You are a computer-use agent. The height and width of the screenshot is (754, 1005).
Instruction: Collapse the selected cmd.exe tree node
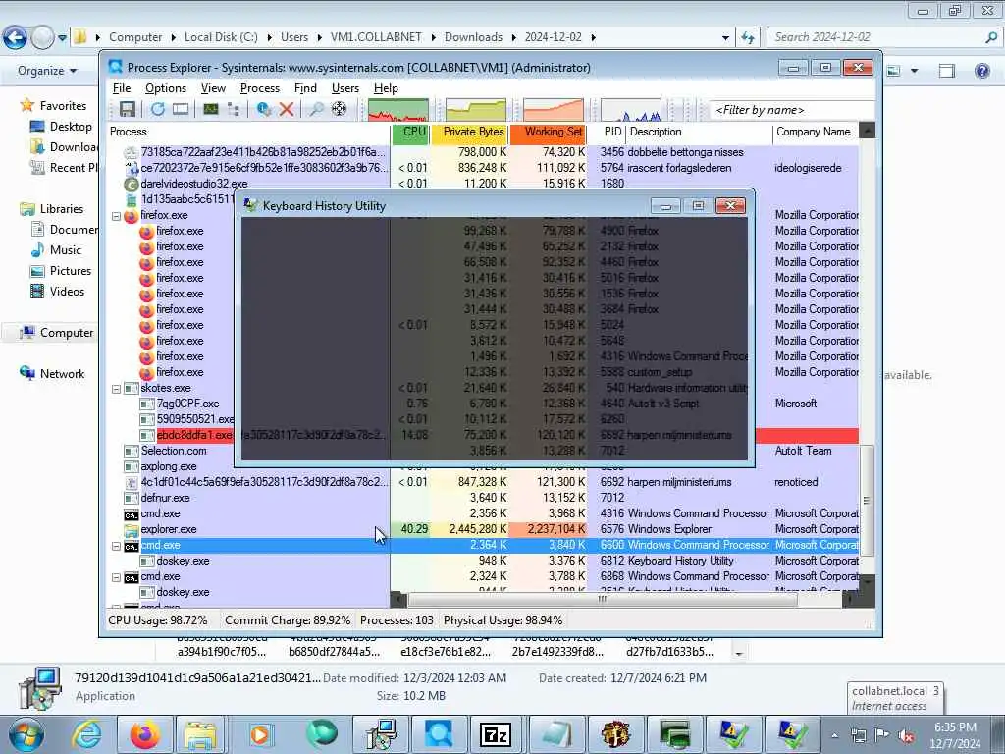116,546
